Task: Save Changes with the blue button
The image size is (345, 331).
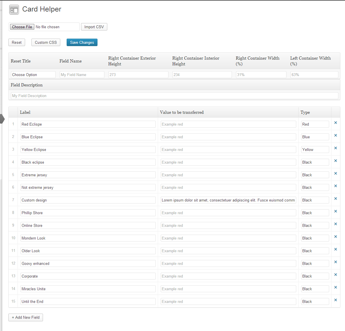Action: point(82,42)
